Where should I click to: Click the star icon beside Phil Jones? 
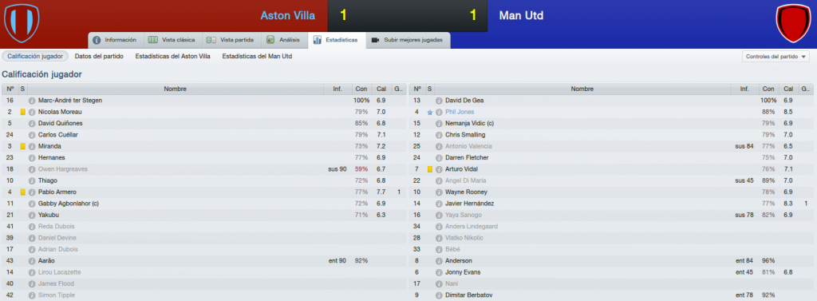tap(430, 112)
